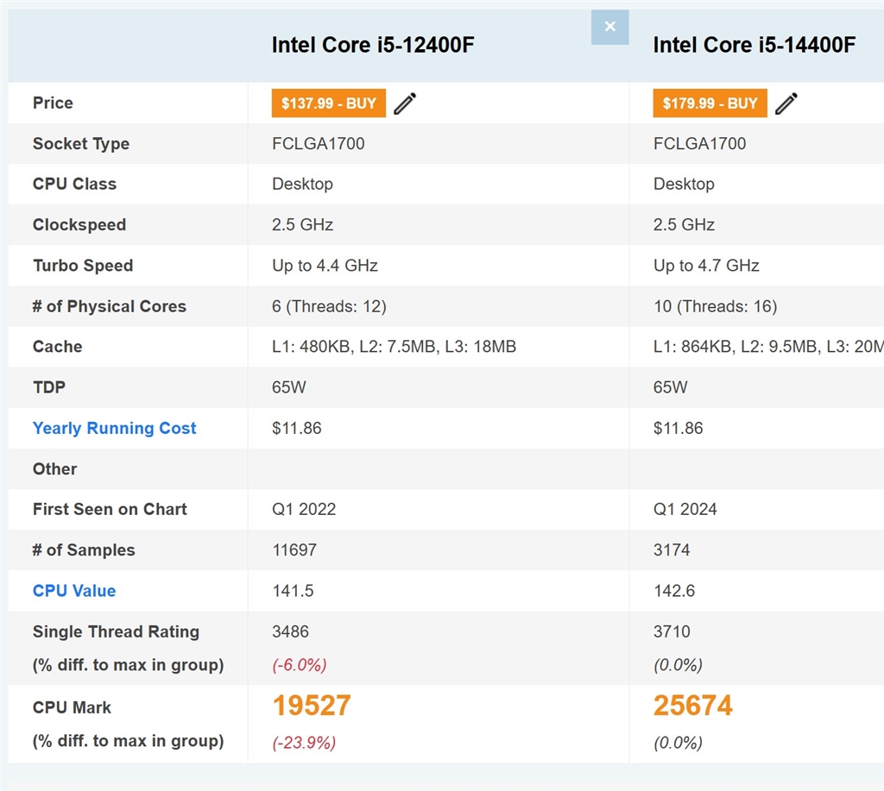Click the 19527 CPU Mark score
884x791 pixels.
312,706
